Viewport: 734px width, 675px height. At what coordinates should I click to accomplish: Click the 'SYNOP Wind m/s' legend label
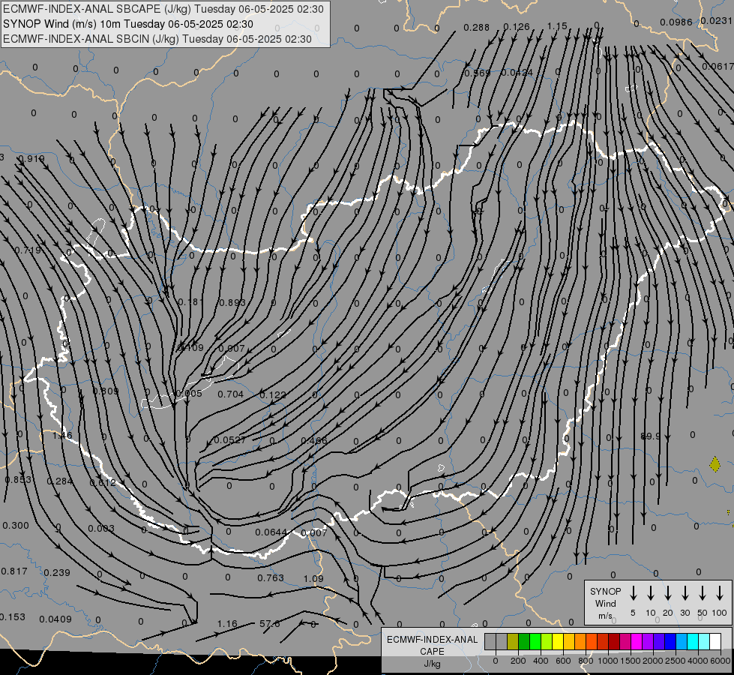(605, 603)
